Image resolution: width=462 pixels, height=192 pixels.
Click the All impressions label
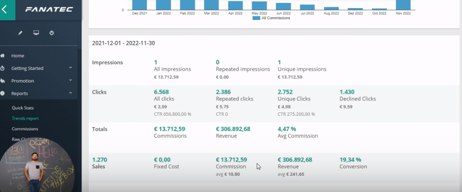click(x=172, y=69)
